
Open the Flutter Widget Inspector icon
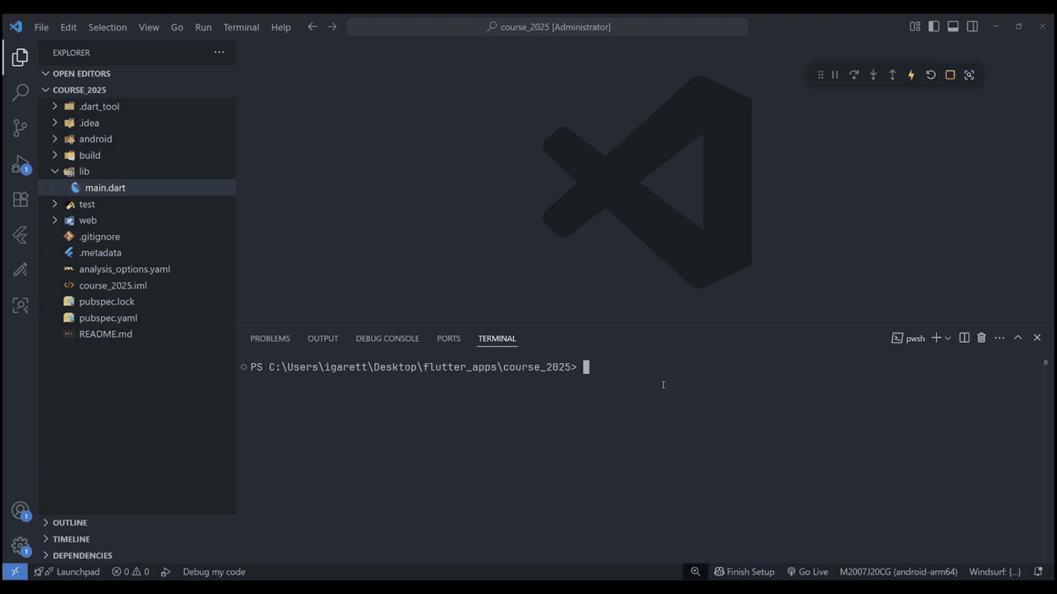coord(969,74)
